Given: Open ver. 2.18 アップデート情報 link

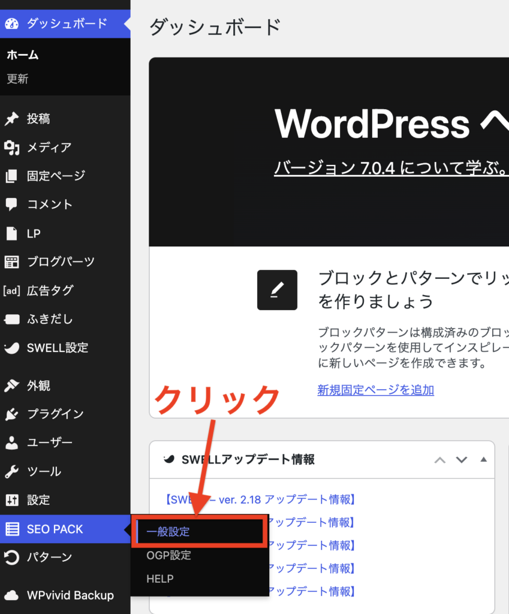Looking at the screenshot, I should (x=260, y=499).
